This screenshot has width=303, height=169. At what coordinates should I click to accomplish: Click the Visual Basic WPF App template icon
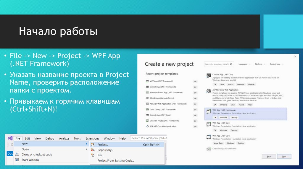(x=209, y=137)
